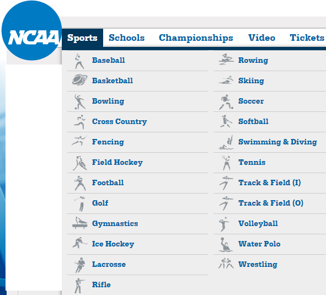
Task: Select Track & Field (I) link
Action: point(269,183)
